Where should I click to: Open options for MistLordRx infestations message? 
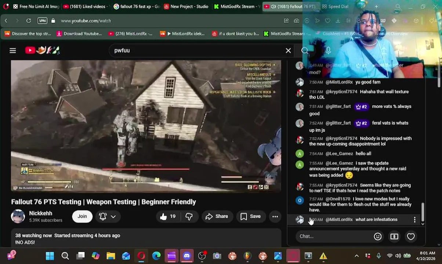tap(414, 220)
